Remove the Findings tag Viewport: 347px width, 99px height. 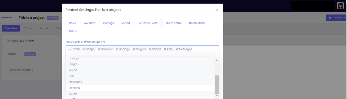(x=117, y=49)
